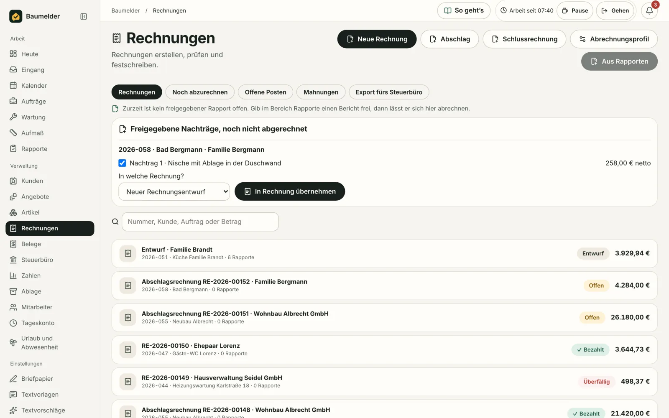Image resolution: width=669 pixels, height=418 pixels.
Task: Click the Pause work button
Action: click(x=575, y=10)
